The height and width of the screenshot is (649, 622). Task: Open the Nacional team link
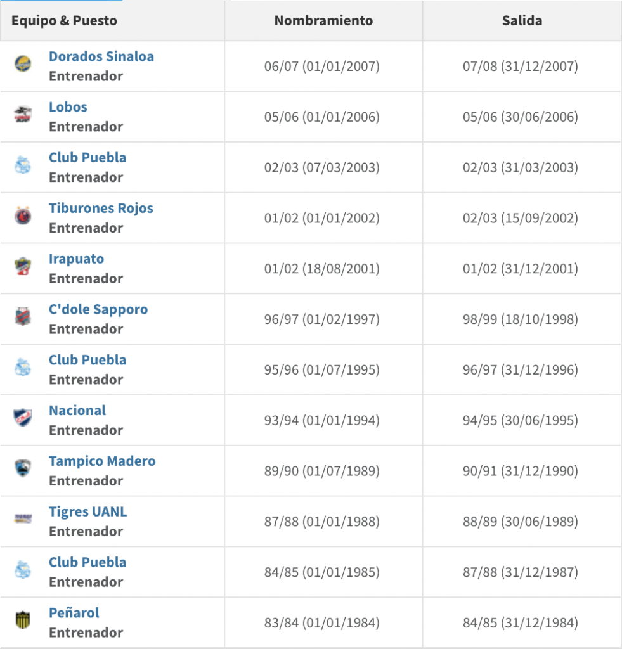pos(77,411)
